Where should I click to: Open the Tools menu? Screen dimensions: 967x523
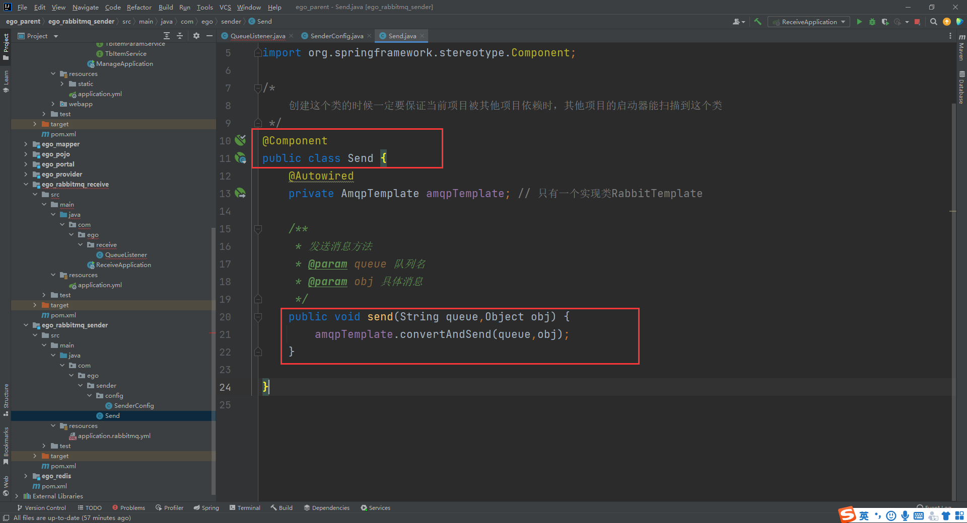coord(204,7)
